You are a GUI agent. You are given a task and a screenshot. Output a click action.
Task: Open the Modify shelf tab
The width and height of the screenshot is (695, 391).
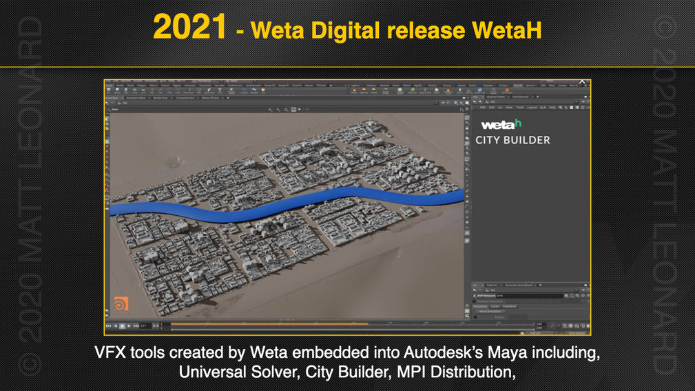click(x=120, y=86)
